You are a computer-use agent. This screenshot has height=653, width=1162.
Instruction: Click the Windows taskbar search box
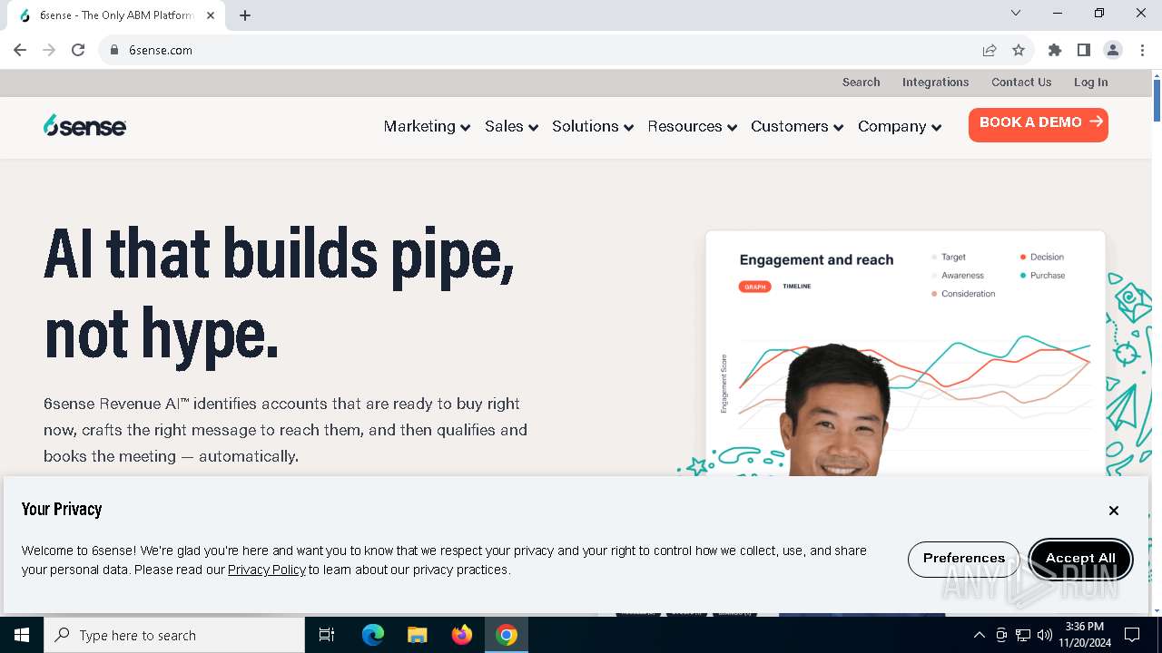(x=174, y=635)
